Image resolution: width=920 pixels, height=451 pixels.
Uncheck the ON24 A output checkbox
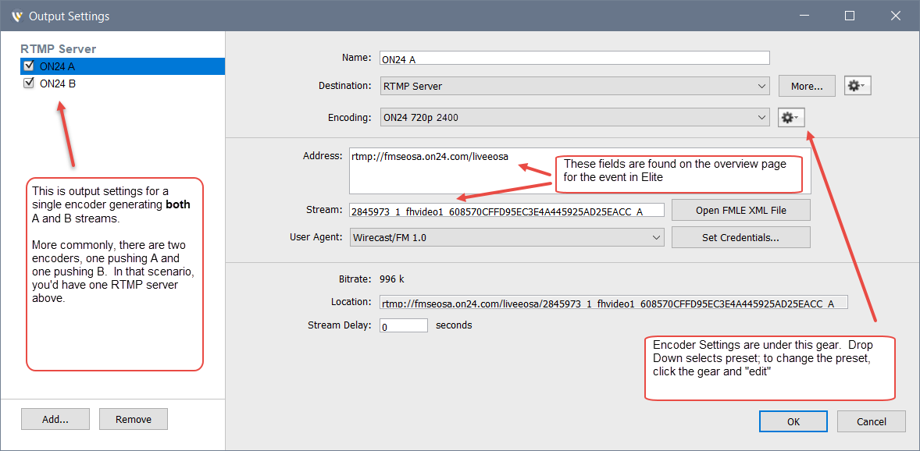click(x=29, y=66)
